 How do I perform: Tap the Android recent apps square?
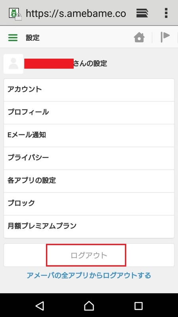(x=139, y=306)
